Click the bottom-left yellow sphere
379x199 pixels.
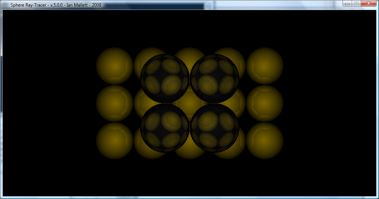tap(114, 141)
